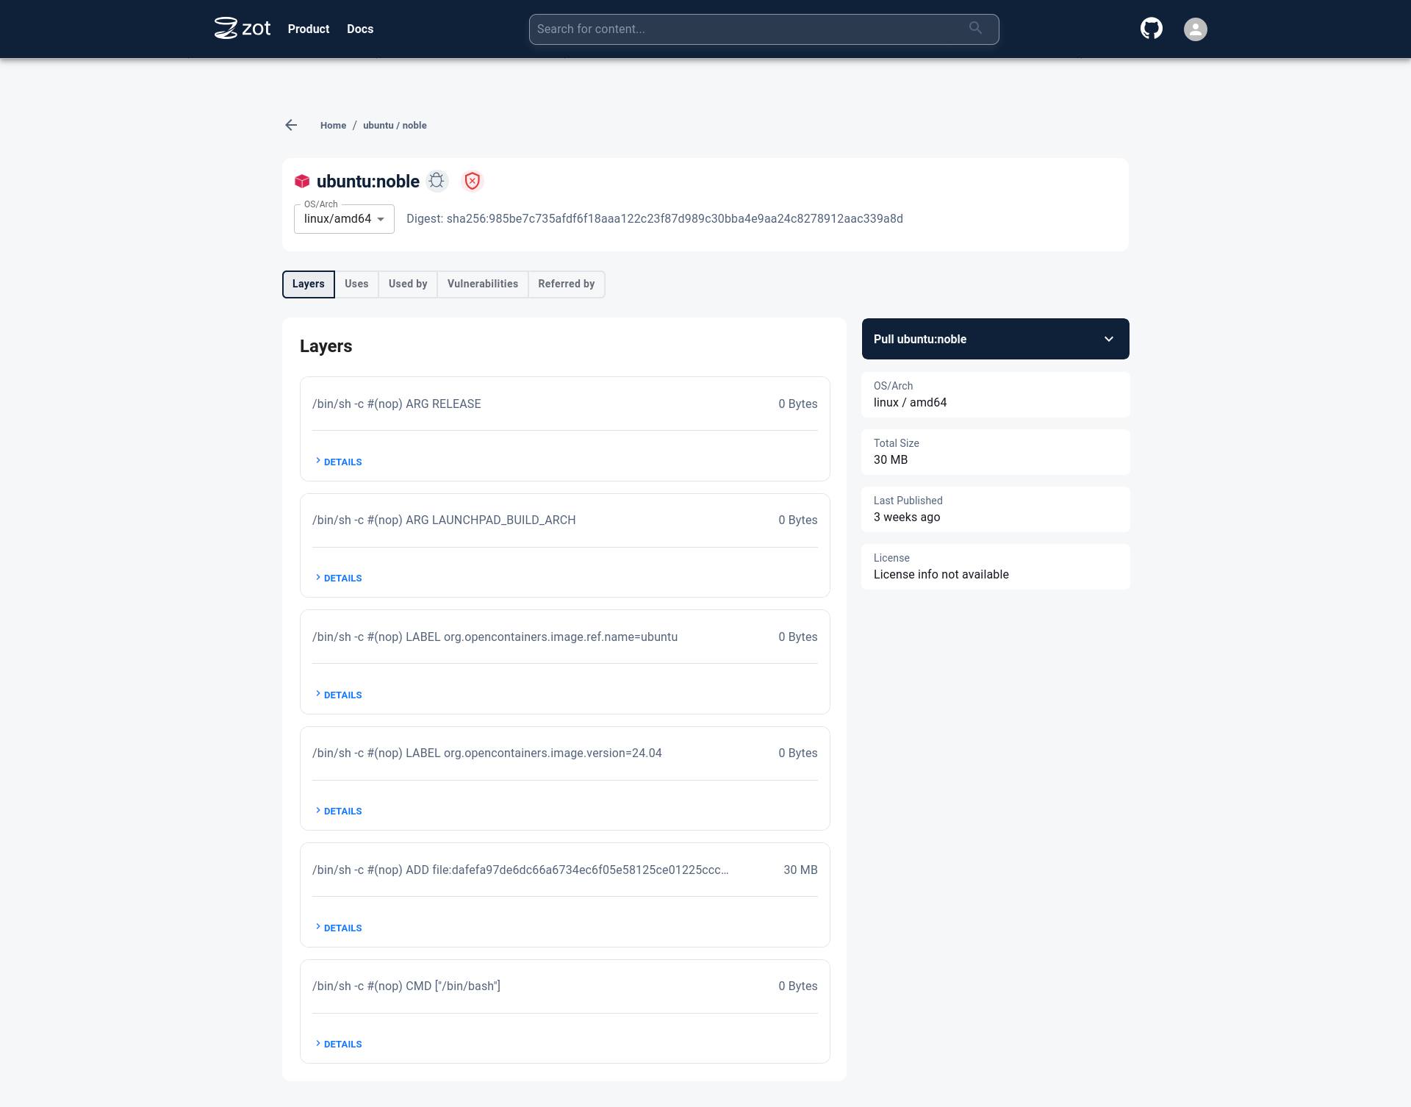Click the Home breadcrumb link

click(x=333, y=125)
